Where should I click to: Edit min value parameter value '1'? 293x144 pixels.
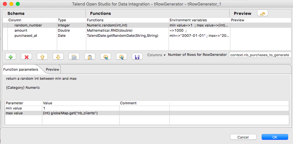point(81,108)
